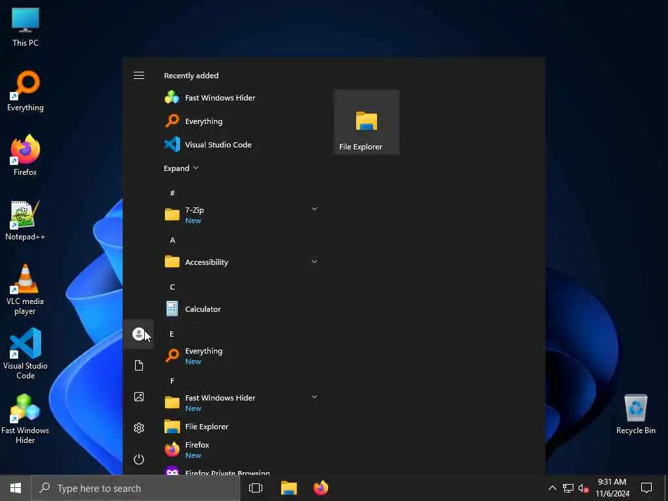This screenshot has height=501, width=668.
Task: Launch Firefox from the app list
Action: click(x=241, y=449)
